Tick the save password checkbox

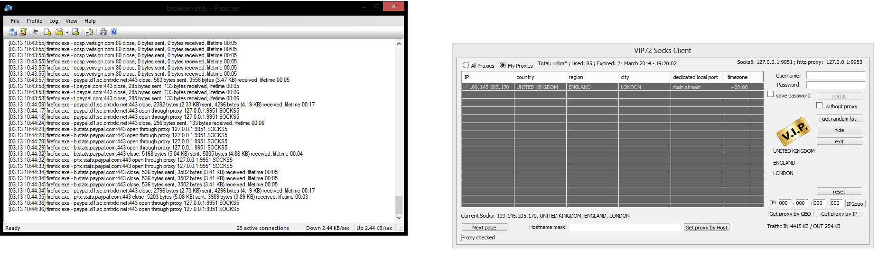[x=771, y=94]
